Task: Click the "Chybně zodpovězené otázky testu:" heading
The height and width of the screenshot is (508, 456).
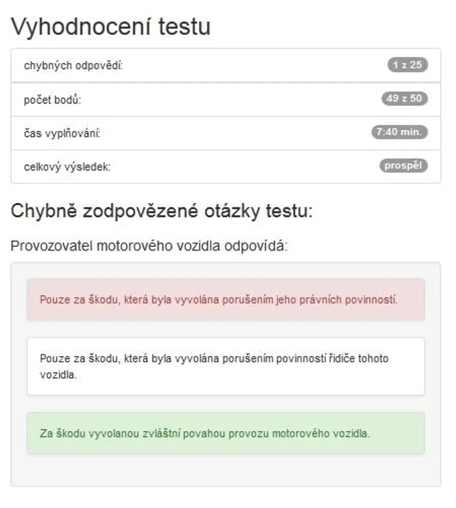Action: point(161,212)
